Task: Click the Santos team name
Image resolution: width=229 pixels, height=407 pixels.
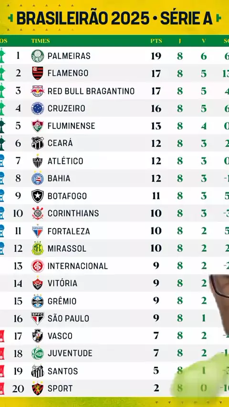Action: pyautogui.click(x=62, y=371)
